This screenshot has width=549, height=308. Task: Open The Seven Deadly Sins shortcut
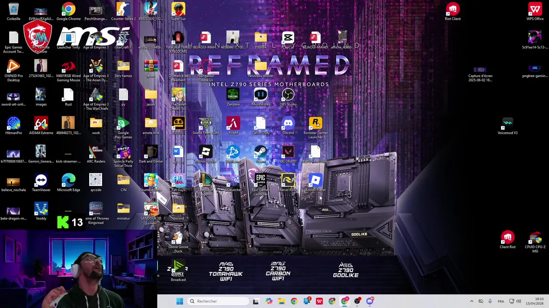[x=178, y=100]
